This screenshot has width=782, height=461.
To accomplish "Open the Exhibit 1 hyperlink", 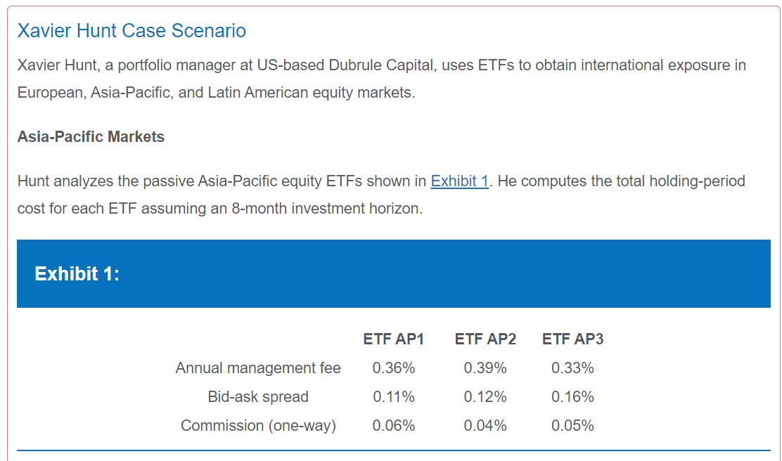I will (459, 181).
